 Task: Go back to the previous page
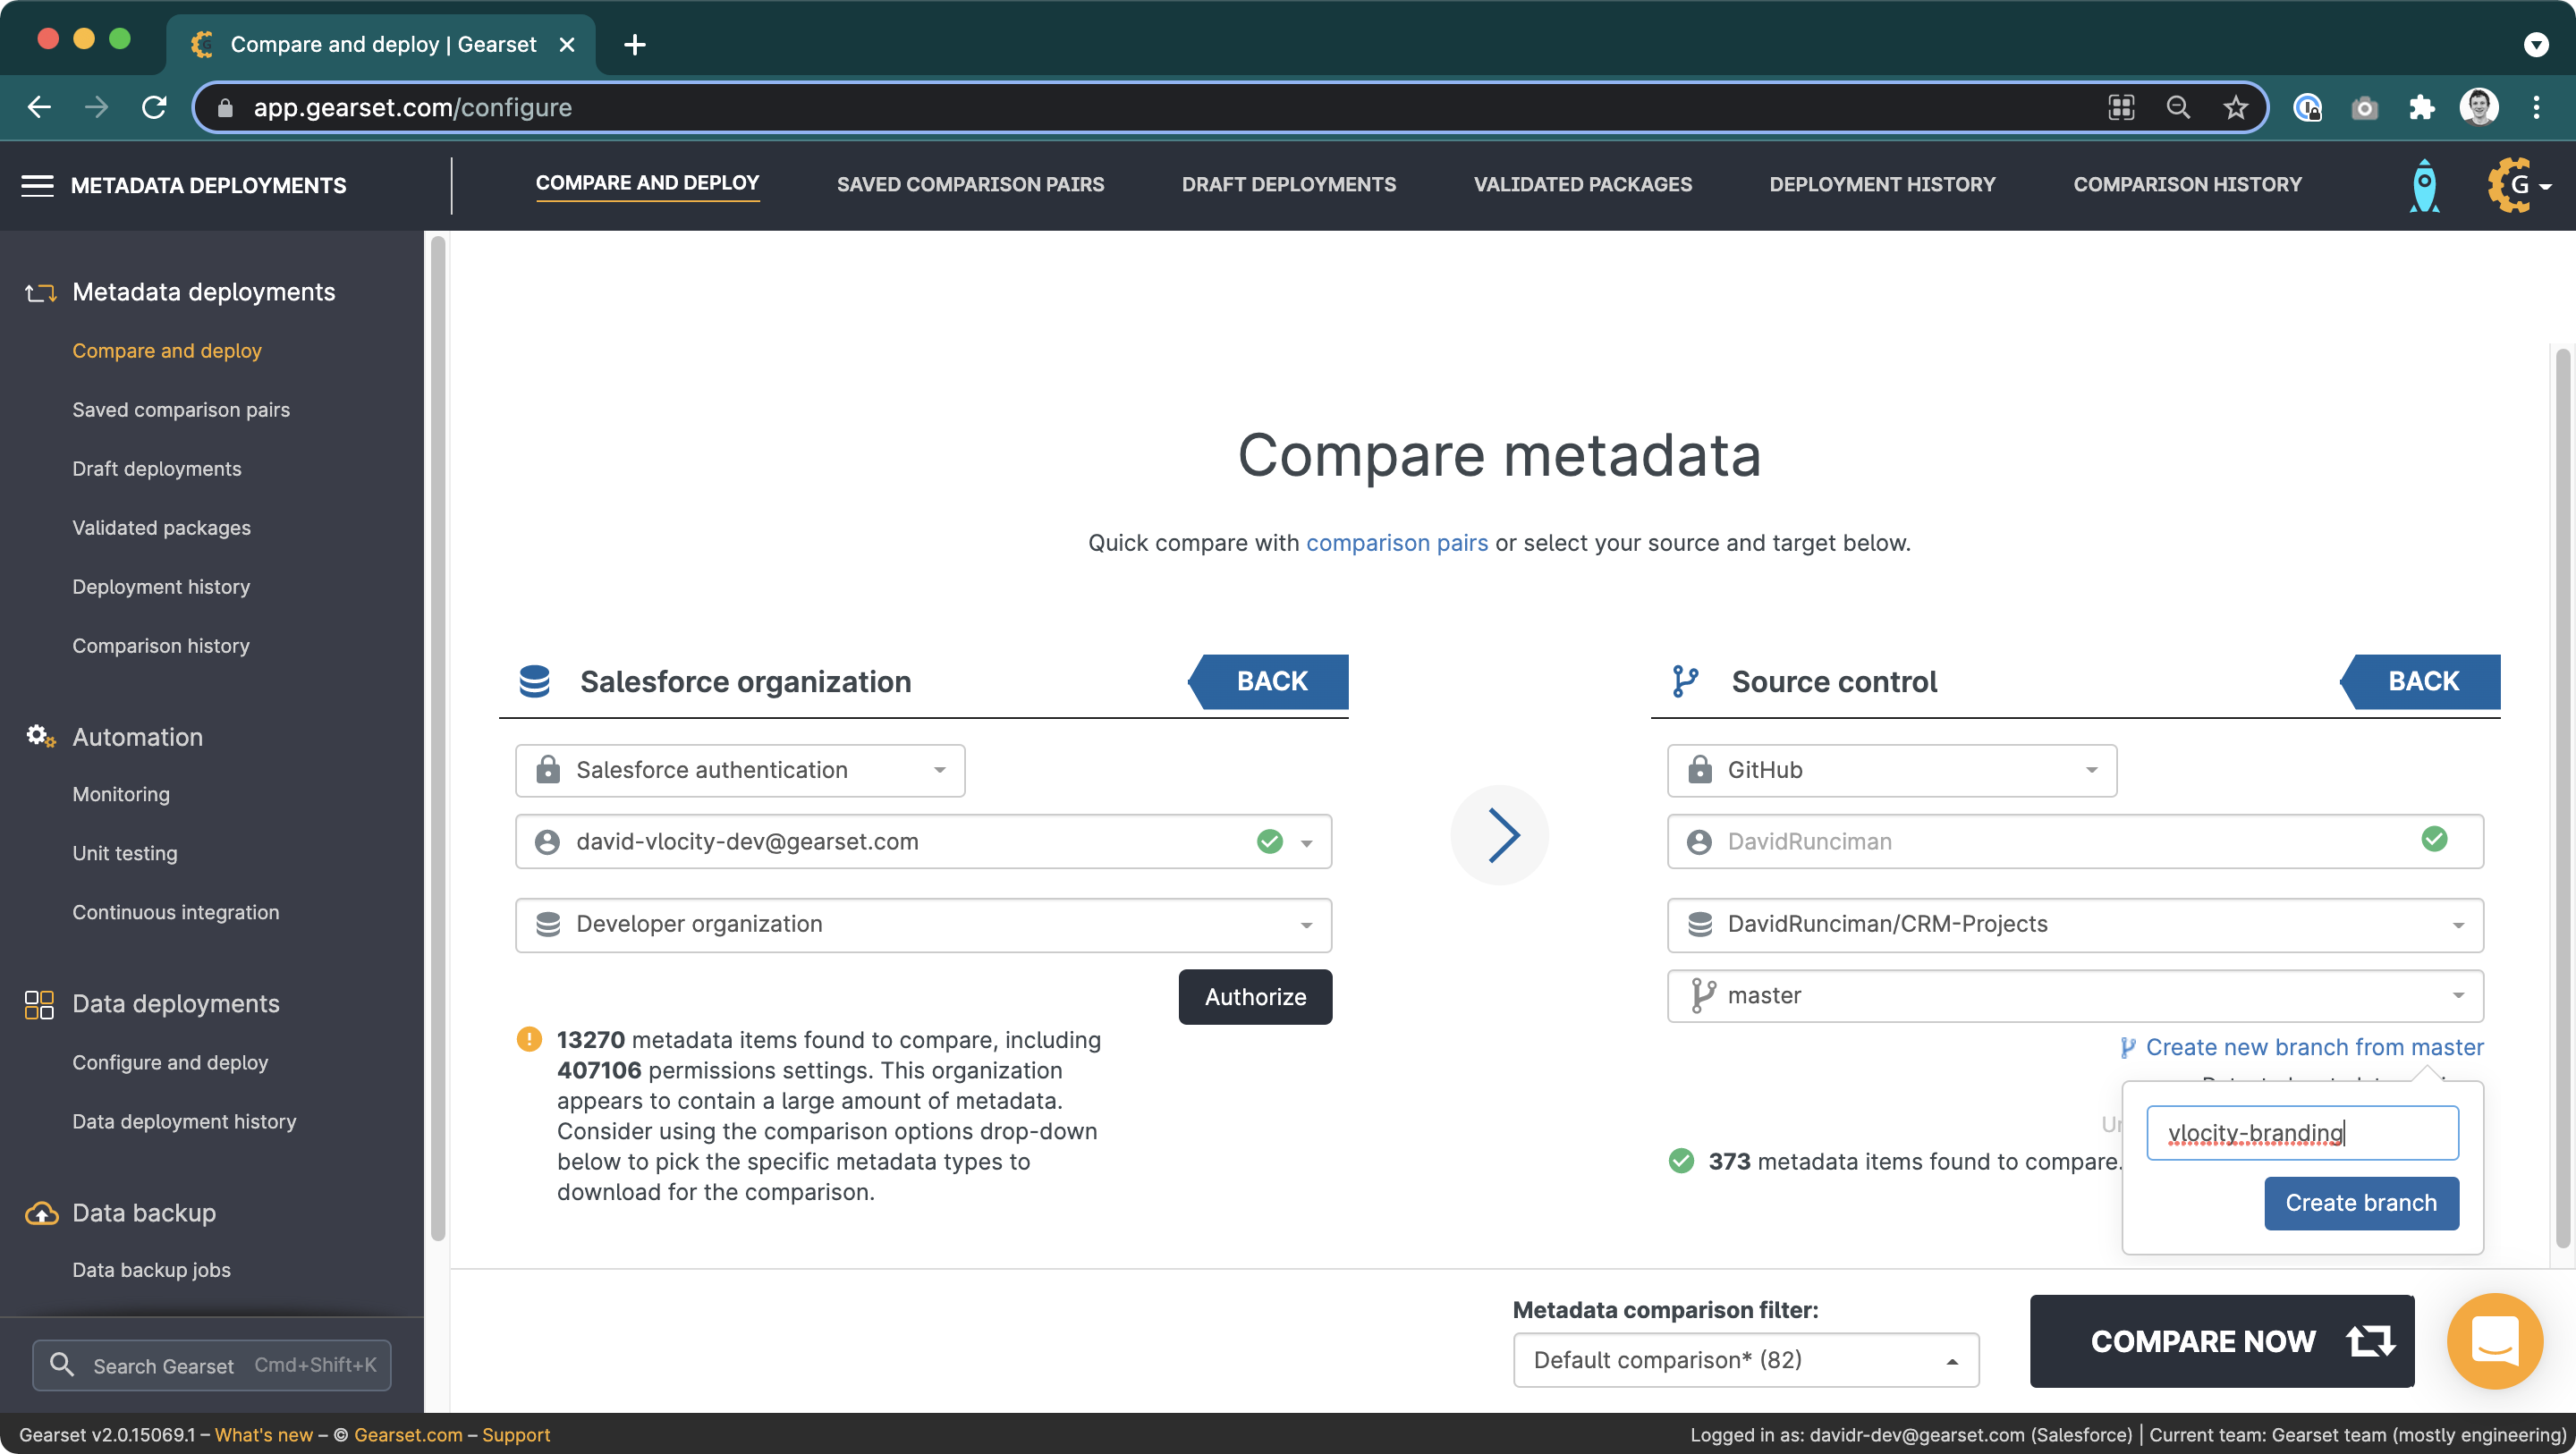[x=39, y=107]
